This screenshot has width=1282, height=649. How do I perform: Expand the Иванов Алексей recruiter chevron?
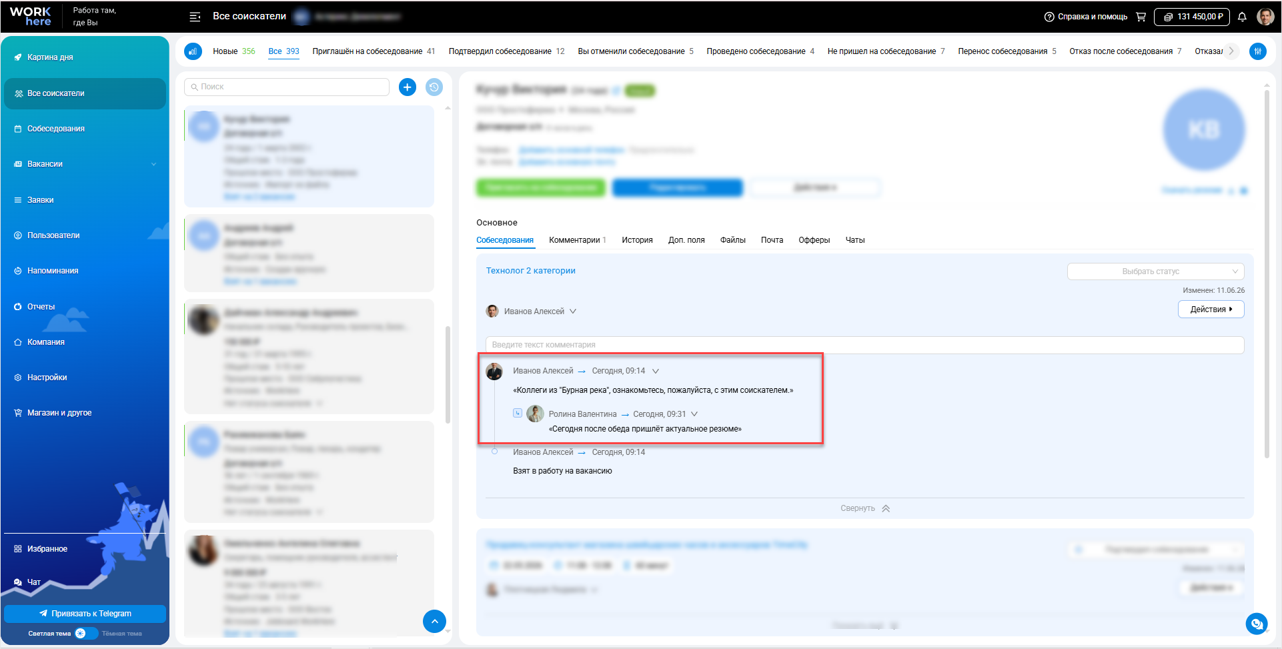click(x=573, y=311)
